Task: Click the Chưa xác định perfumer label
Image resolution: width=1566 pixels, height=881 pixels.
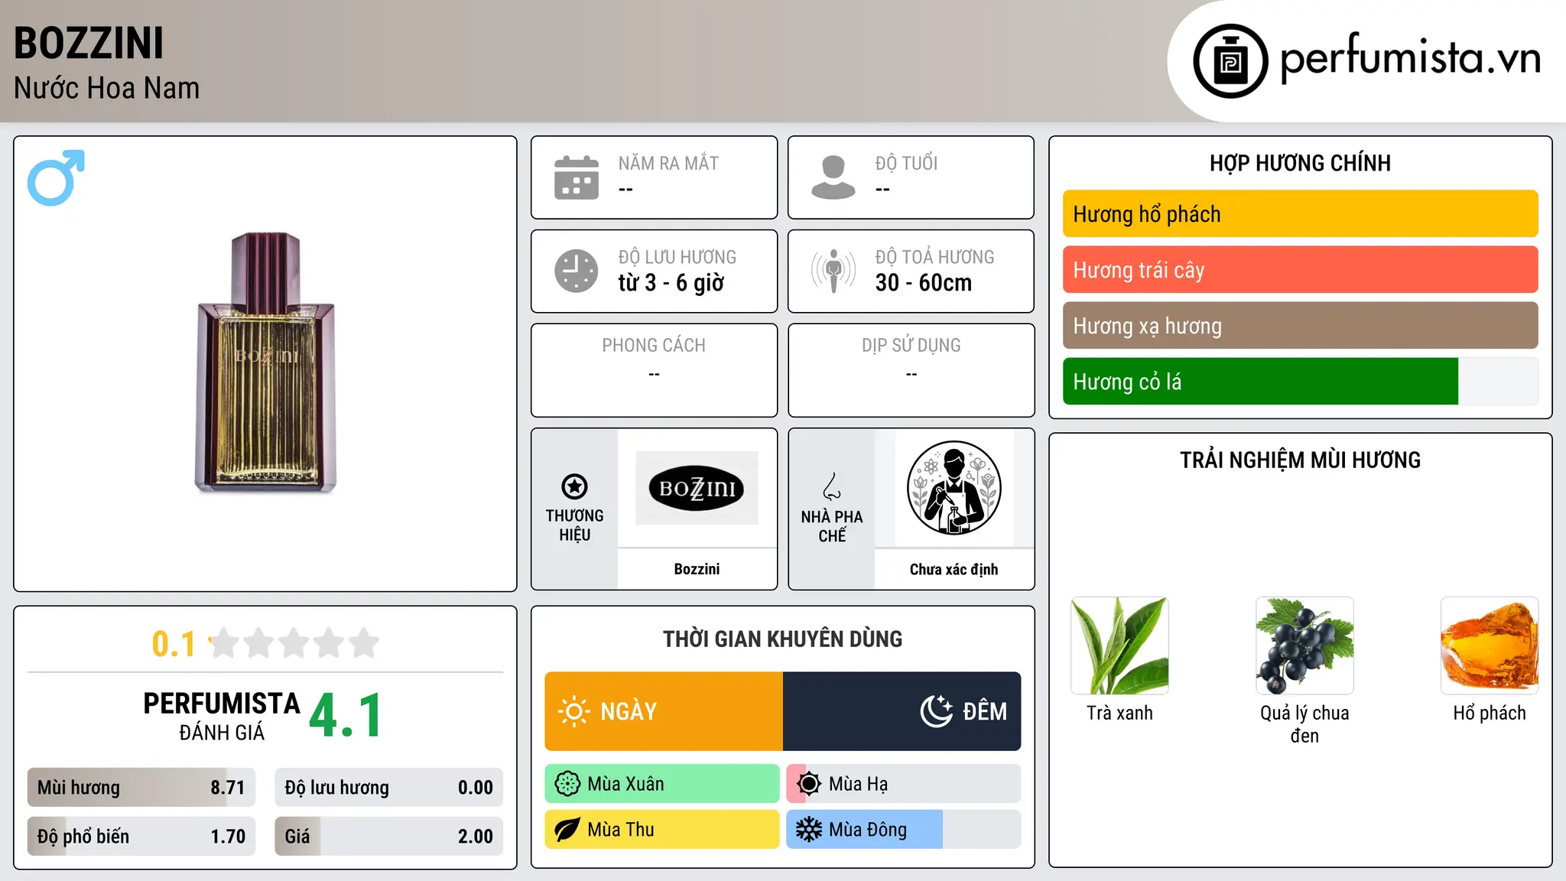Action: (x=954, y=569)
